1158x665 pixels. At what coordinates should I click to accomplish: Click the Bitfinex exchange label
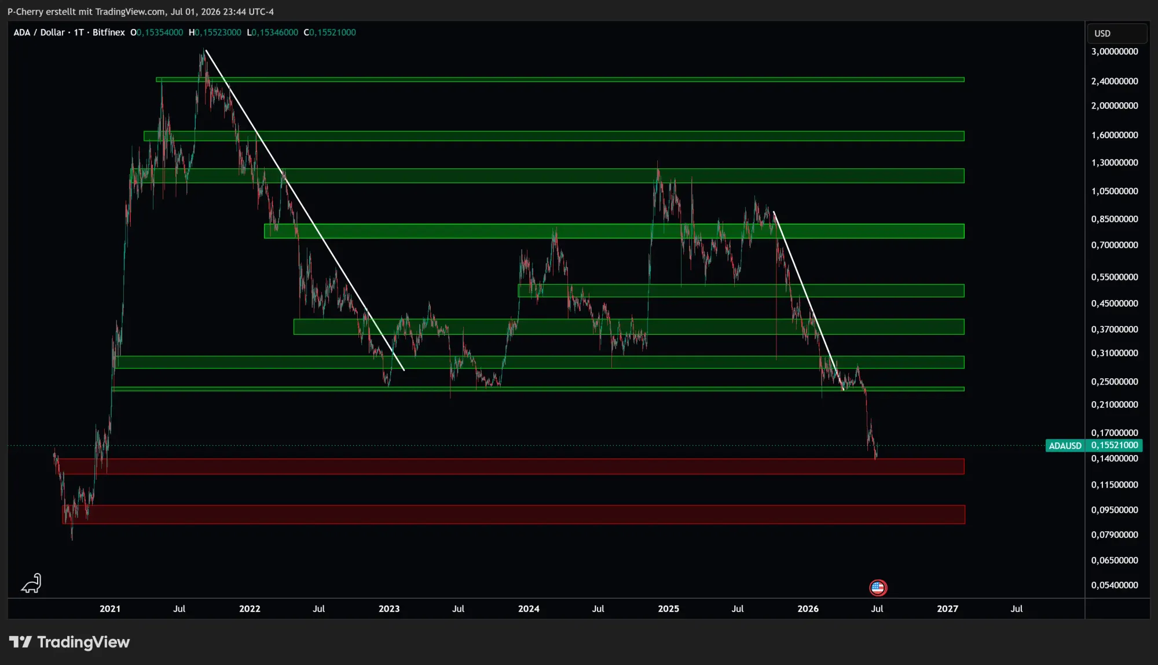pos(109,32)
